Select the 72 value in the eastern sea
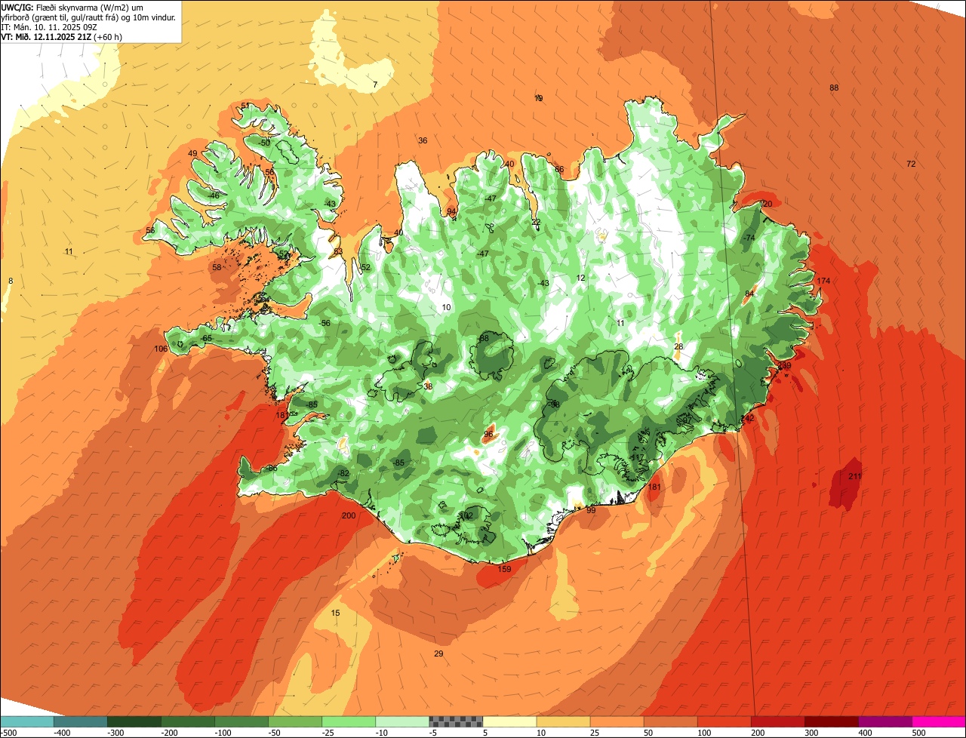The height and width of the screenshot is (738, 966). (911, 164)
